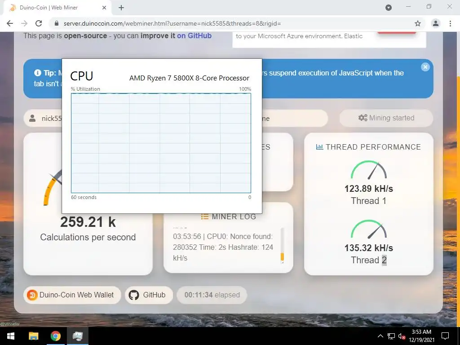Click the 259.21 k hashrate value
Image resolution: width=460 pixels, height=345 pixels.
pyautogui.click(x=88, y=222)
